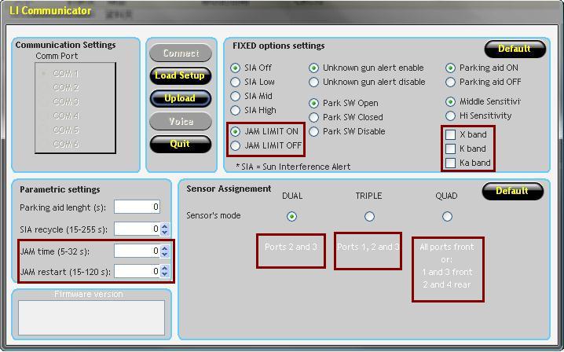Click the Quit button
The image size is (564, 352).
coord(180,145)
